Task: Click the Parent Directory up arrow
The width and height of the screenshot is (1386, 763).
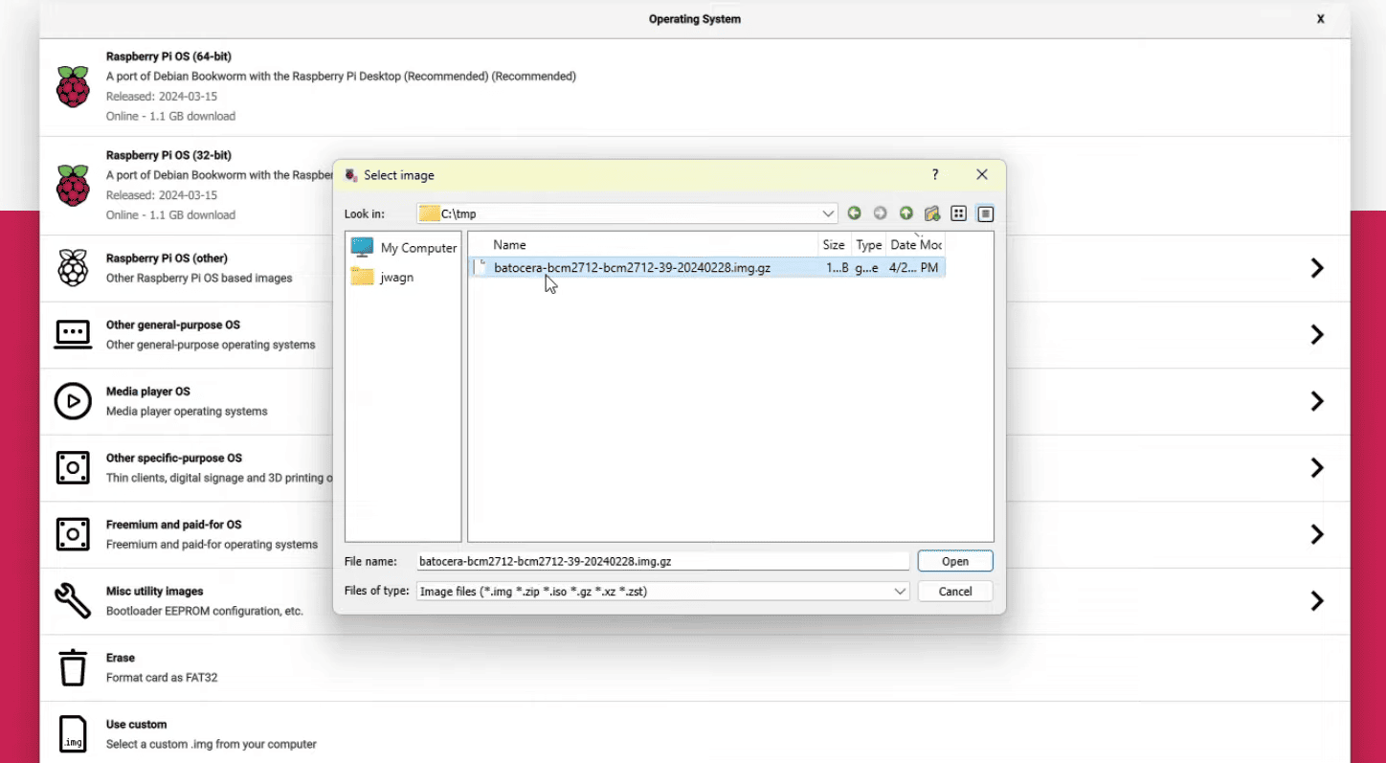Action: (905, 213)
